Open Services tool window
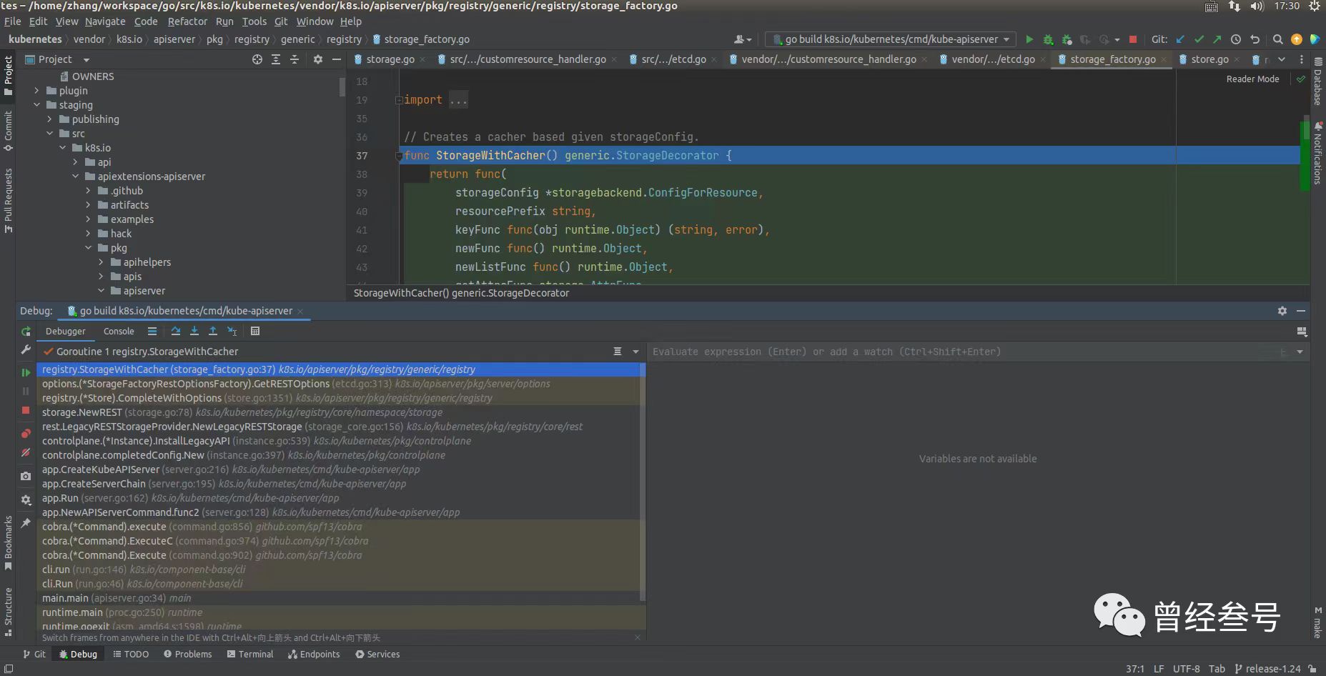This screenshot has width=1326, height=676. click(377, 654)
